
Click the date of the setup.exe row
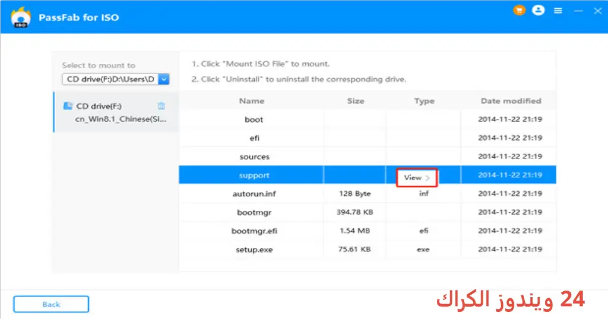[x=510, y=249]
